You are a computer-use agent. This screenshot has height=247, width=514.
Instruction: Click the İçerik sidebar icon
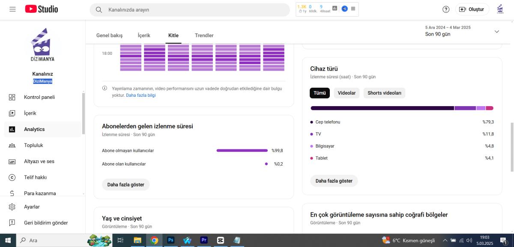(12, 113)
